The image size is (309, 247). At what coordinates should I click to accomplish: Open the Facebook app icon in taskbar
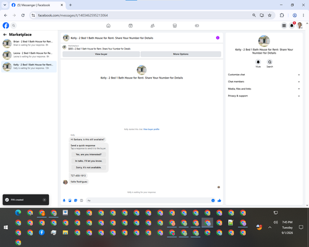(41, 232)
